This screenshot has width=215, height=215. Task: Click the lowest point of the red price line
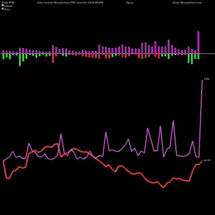pos(164,187)
